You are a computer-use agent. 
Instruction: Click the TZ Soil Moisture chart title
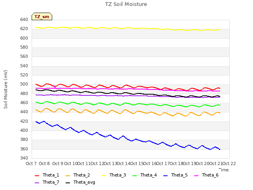(126, 4)
